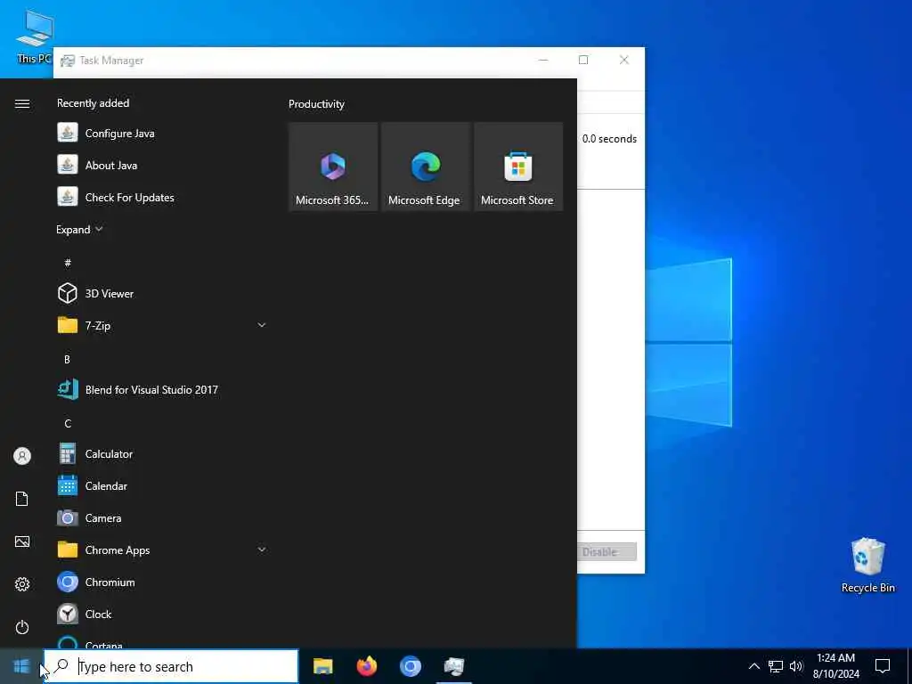Open Calendar app
The width and height of the screenshot is (912, 684).
161,485
